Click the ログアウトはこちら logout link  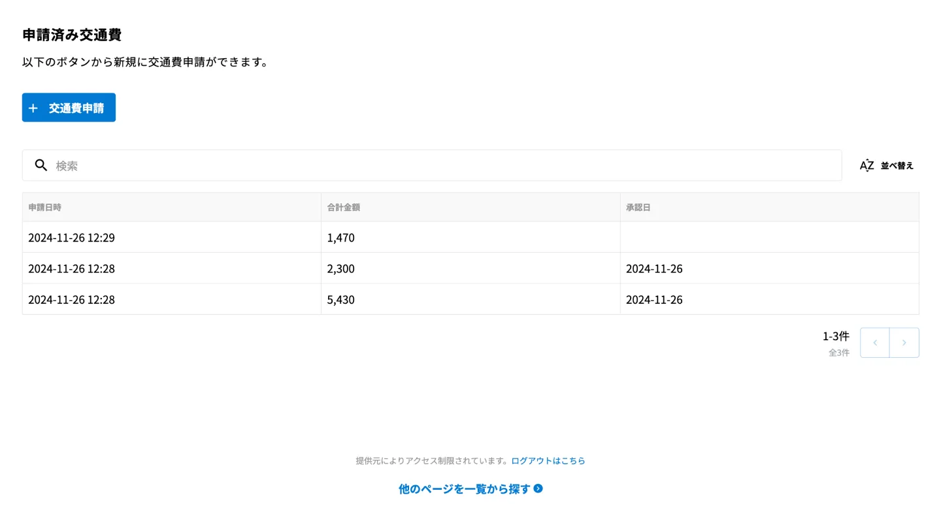pyautogui.click(x=548, y=460)
